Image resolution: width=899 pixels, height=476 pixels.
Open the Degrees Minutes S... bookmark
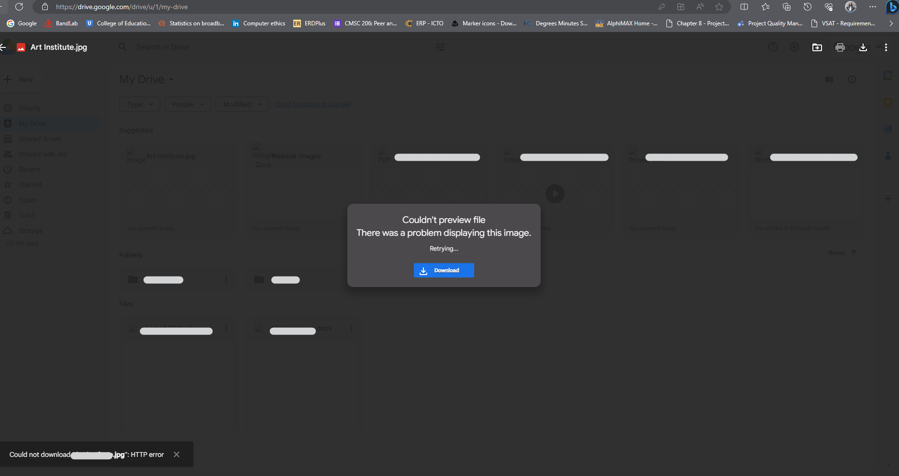tap(556, 23)
